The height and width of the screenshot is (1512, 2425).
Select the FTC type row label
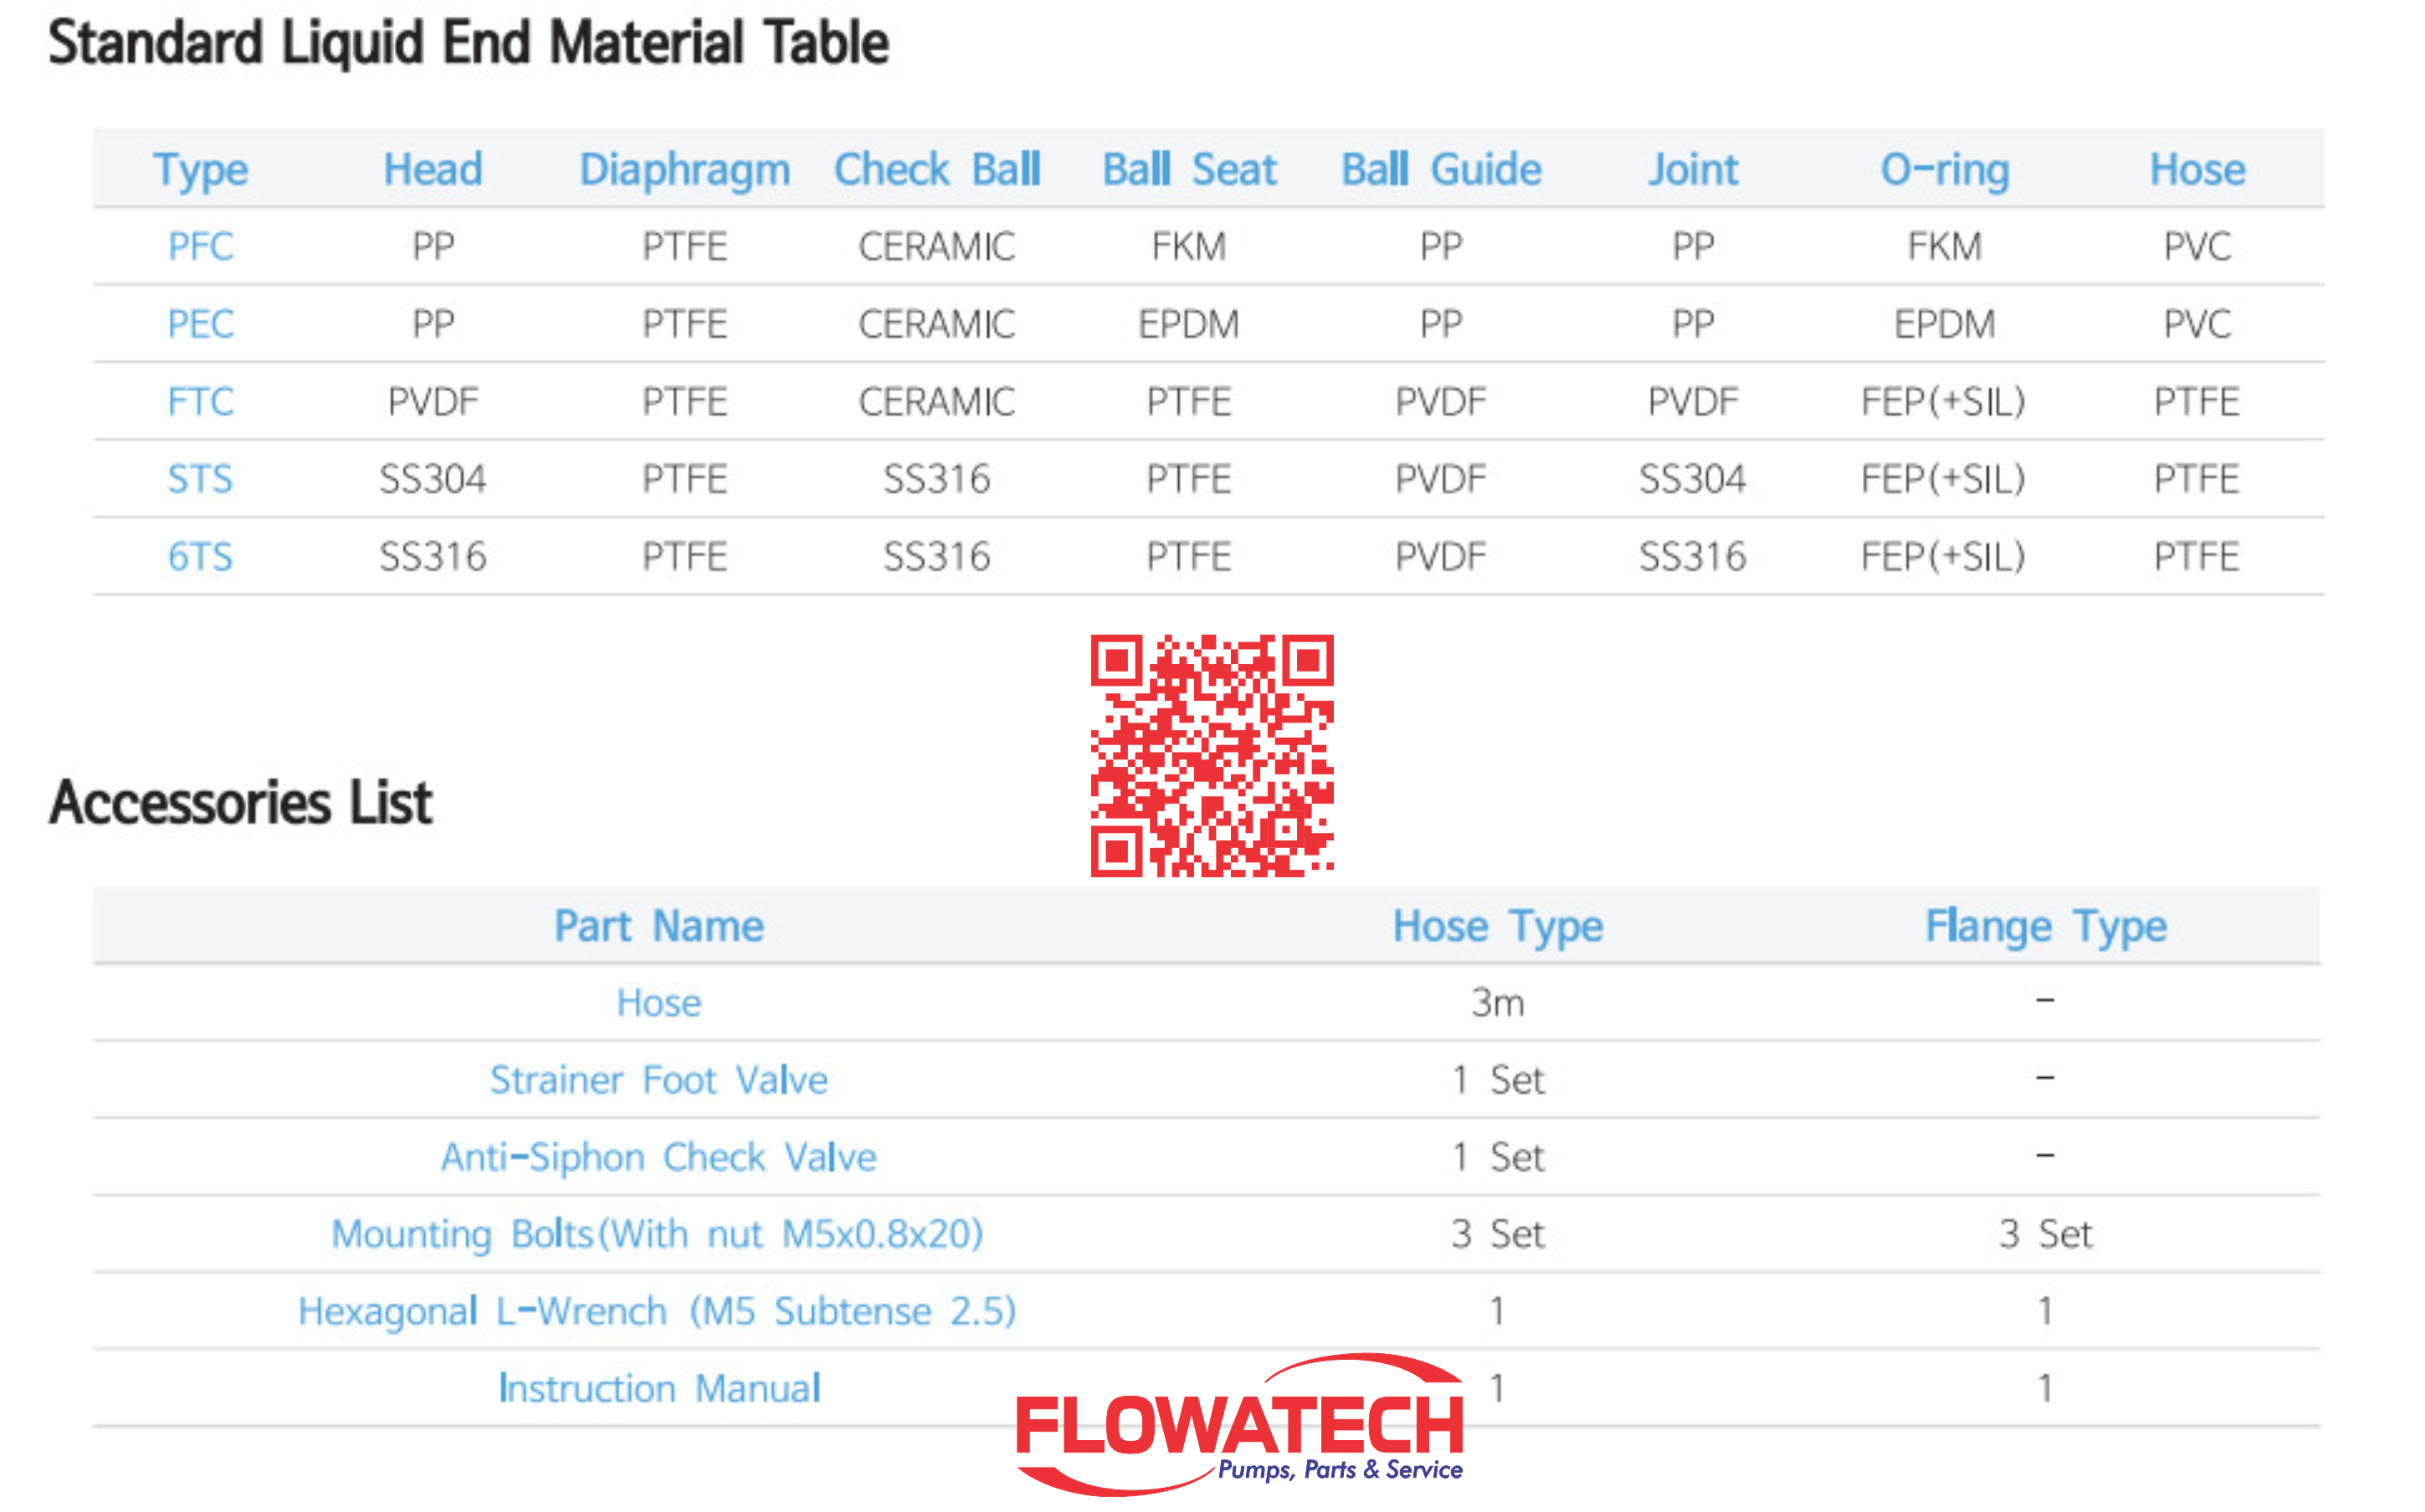pyautogui.click(x=200, y=401)
